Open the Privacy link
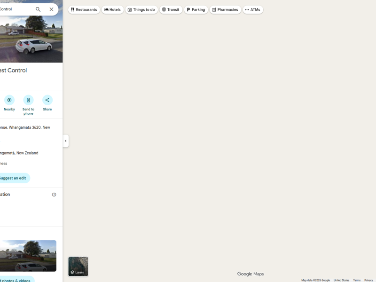 point(368,280)
